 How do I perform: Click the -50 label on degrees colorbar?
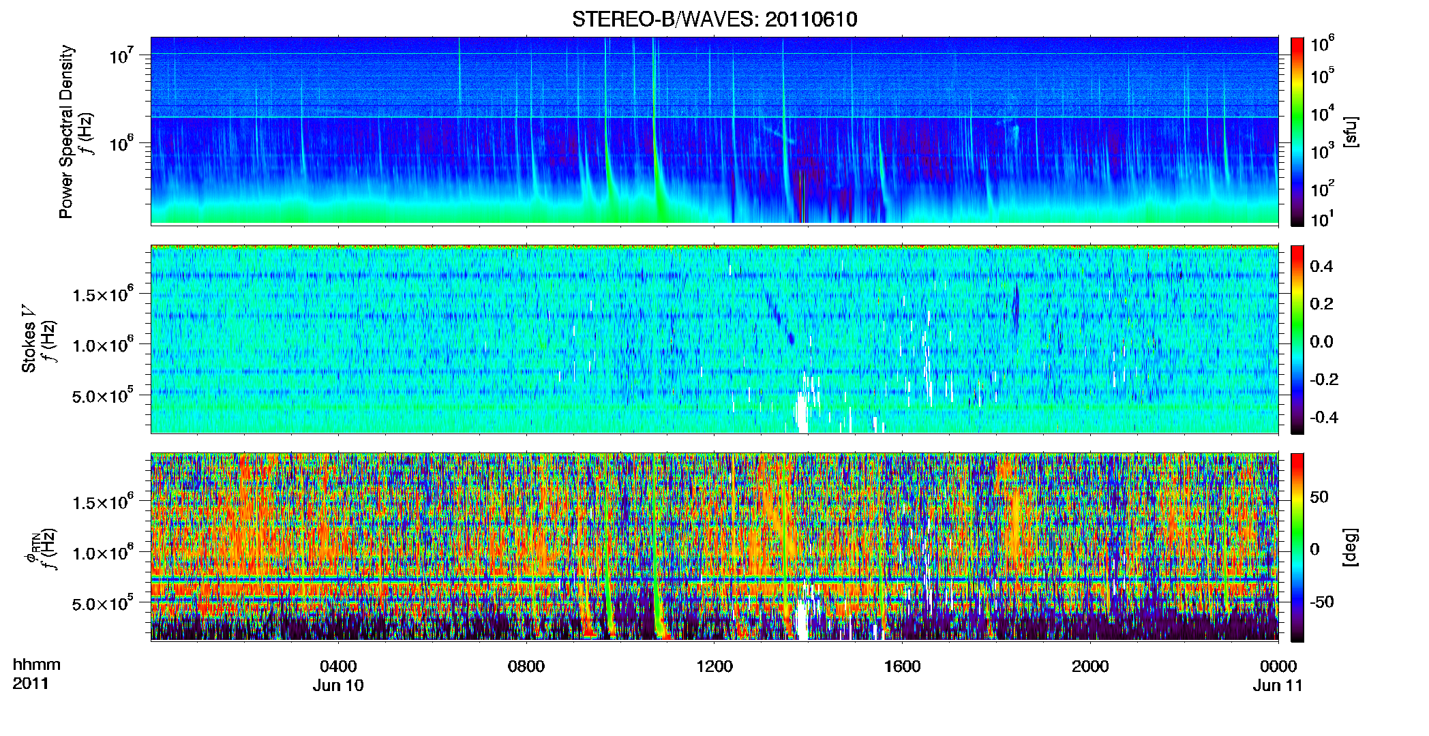(x=1322, y=602)
